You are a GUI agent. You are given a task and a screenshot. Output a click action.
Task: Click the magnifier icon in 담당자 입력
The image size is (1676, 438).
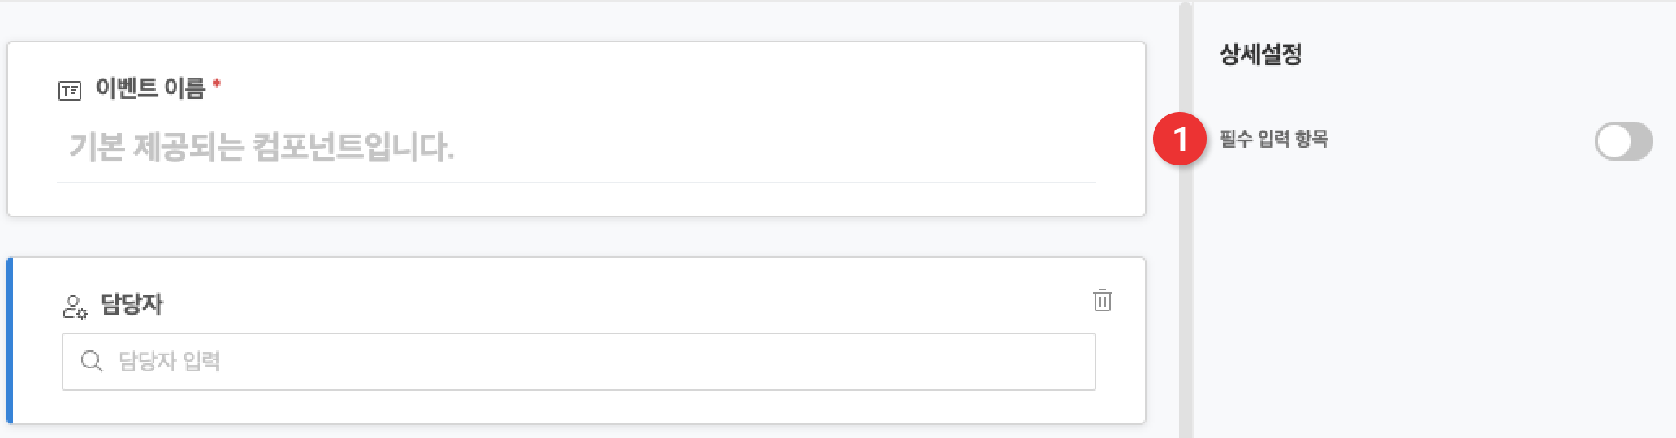(92, 361)
